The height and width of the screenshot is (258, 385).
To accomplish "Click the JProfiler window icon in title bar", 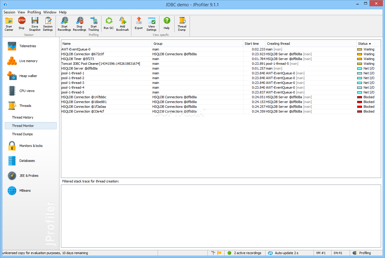I will (5, 4).
